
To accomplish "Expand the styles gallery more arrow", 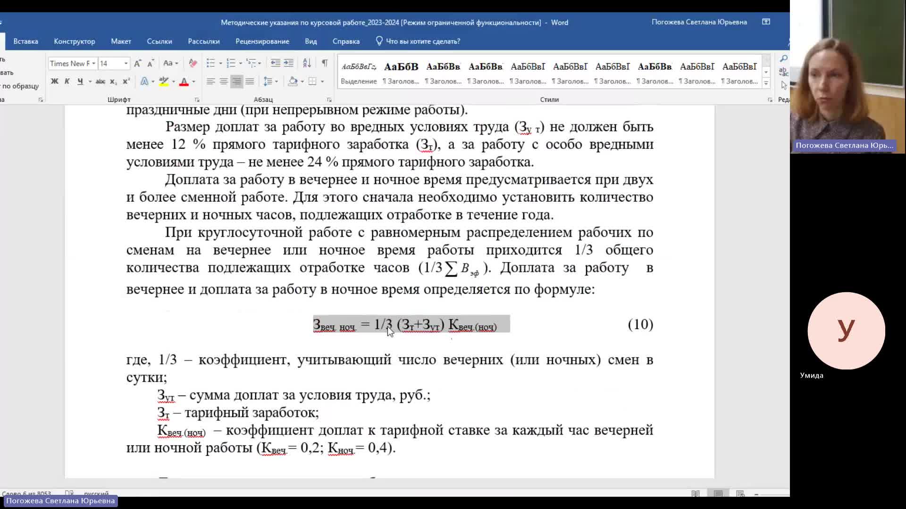I will [x=766, y=83].
